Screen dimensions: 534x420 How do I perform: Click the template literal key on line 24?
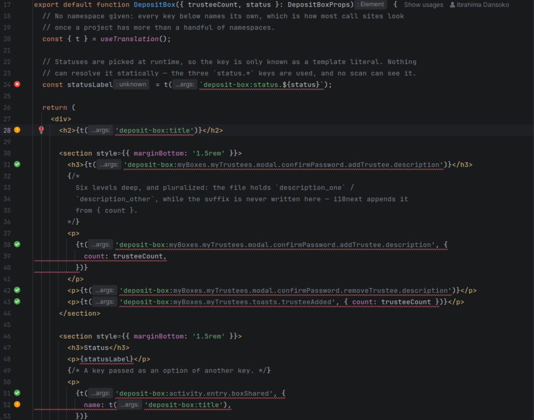coord(262,84)
